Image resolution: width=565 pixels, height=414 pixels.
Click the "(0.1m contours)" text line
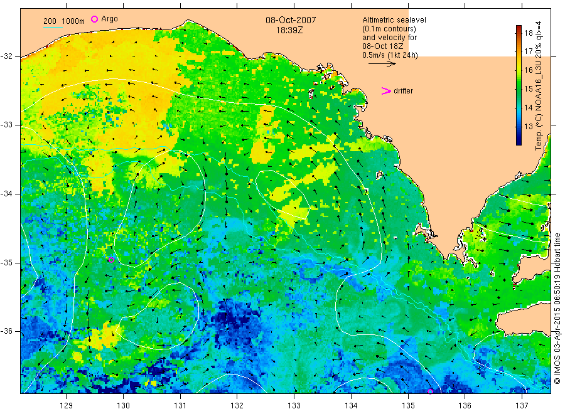pos(389,29)
